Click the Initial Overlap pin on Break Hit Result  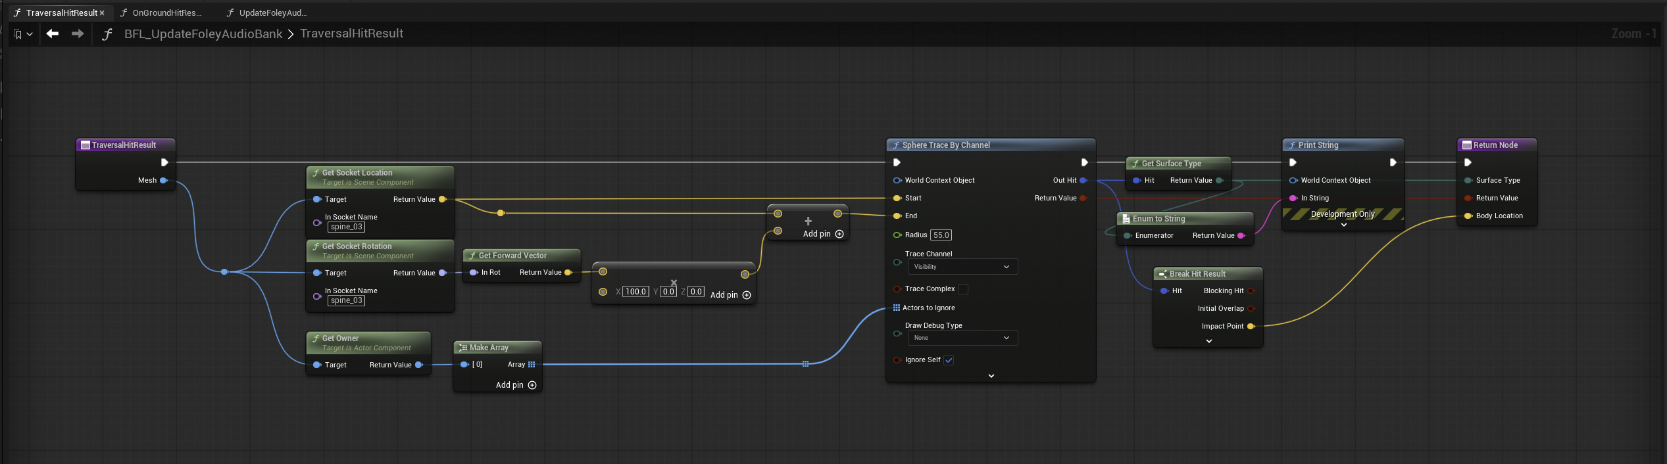[1251, 308]
